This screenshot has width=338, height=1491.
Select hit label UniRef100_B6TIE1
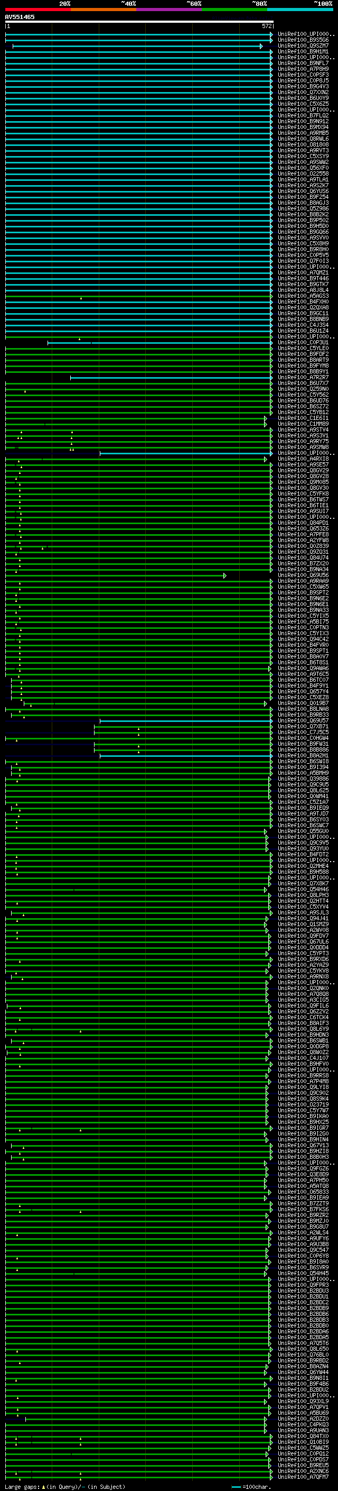point(303,505)
